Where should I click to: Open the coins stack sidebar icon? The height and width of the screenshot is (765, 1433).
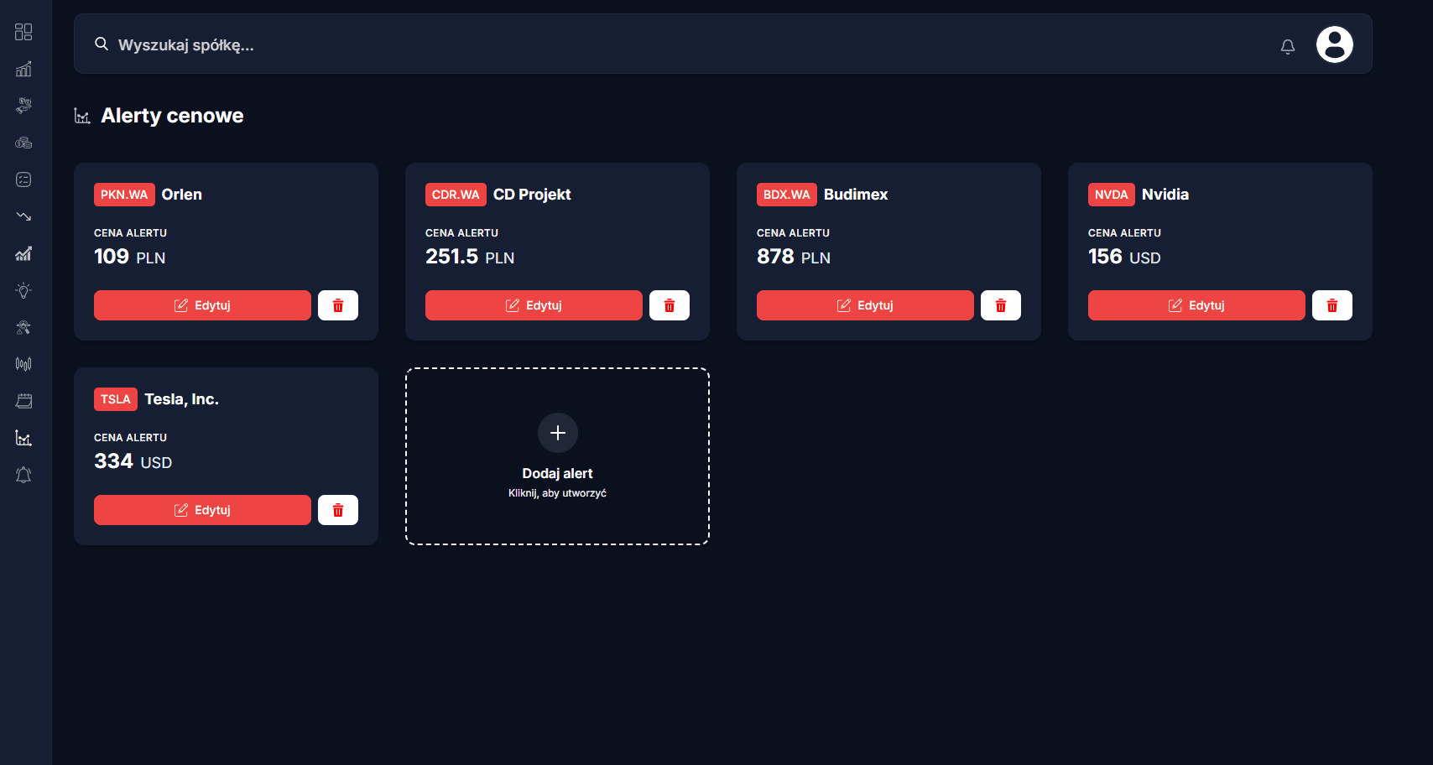pos(23,143)
